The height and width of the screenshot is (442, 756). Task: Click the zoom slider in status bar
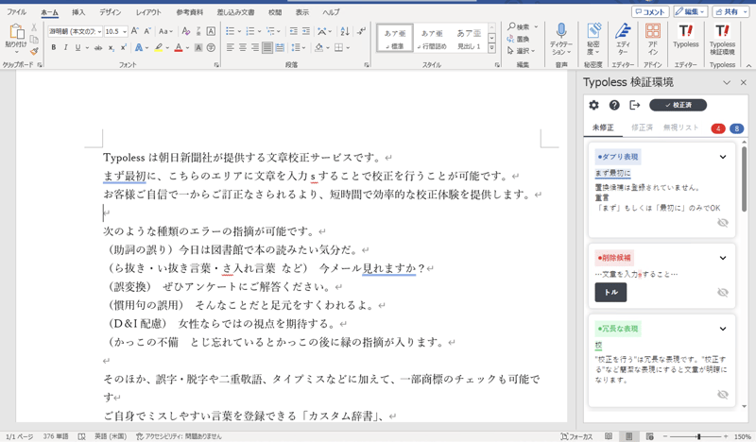698,436
